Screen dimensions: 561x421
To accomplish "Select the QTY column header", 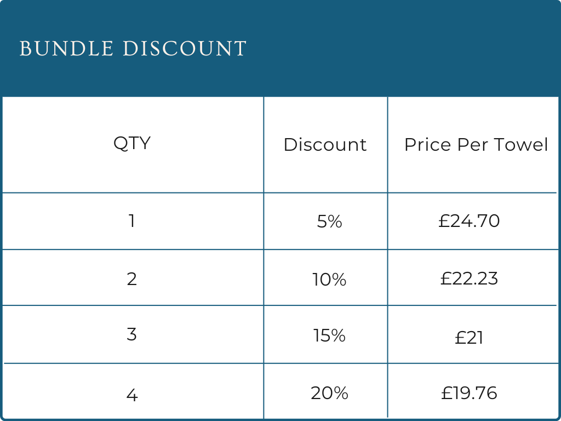I will click(x=131, y=144).
